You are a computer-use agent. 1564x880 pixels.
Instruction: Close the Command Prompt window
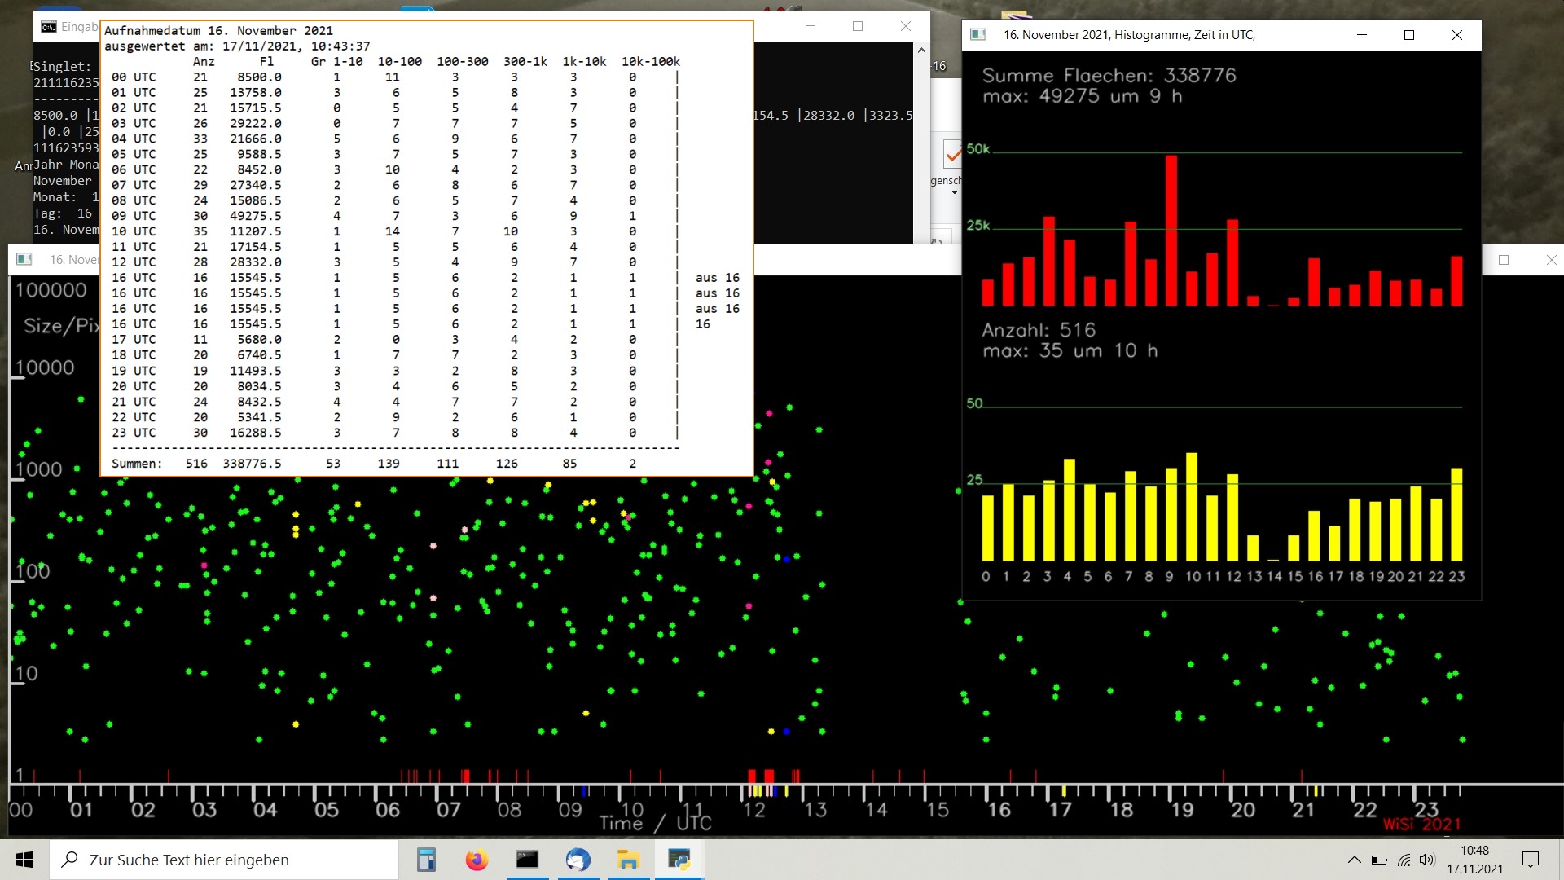pyautogui.click(x=906, y=26)
